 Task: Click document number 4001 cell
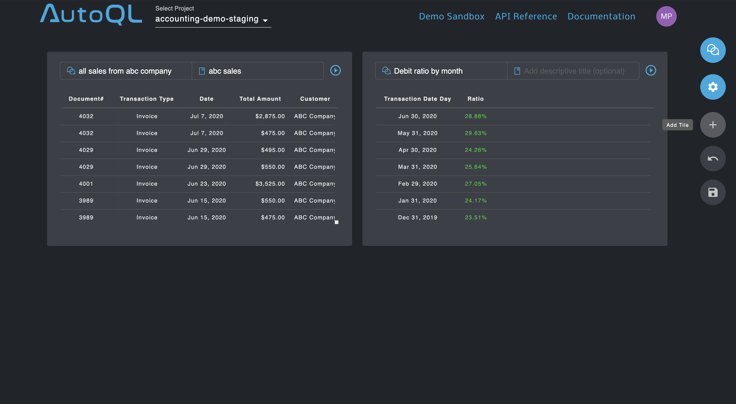[x=86, y=184]
